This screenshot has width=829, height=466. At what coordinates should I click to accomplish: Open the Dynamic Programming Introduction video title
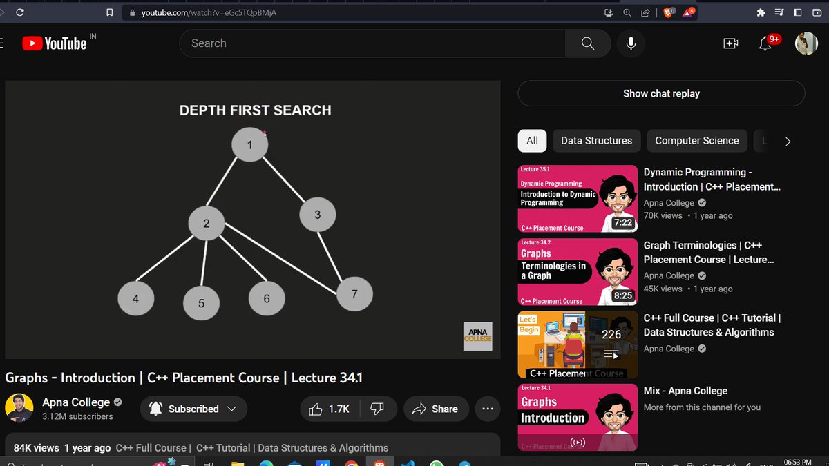712,179
